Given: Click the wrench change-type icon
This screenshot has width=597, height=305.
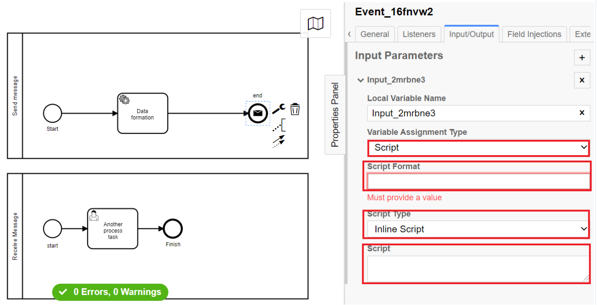Looking at the screenshot, I should coord(278,109).
